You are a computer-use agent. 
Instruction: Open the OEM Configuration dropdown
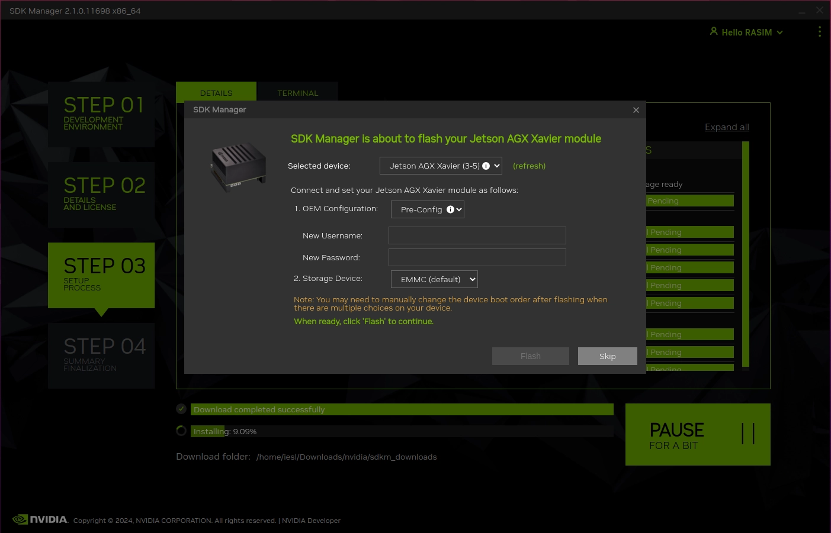pyautogui.click(x=427, y=209)
